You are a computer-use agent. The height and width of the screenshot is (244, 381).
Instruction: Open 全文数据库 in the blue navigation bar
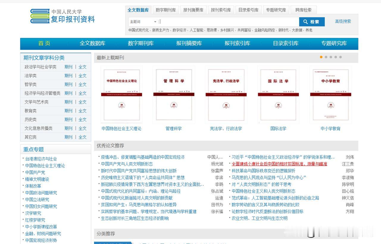click(93, 43)
